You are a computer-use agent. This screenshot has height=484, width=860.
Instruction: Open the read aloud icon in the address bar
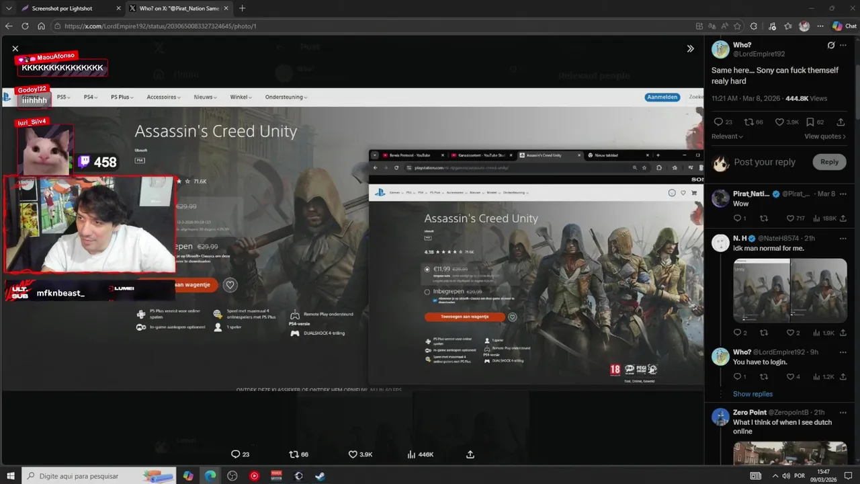pyautogui.click(x=724, y=26)
